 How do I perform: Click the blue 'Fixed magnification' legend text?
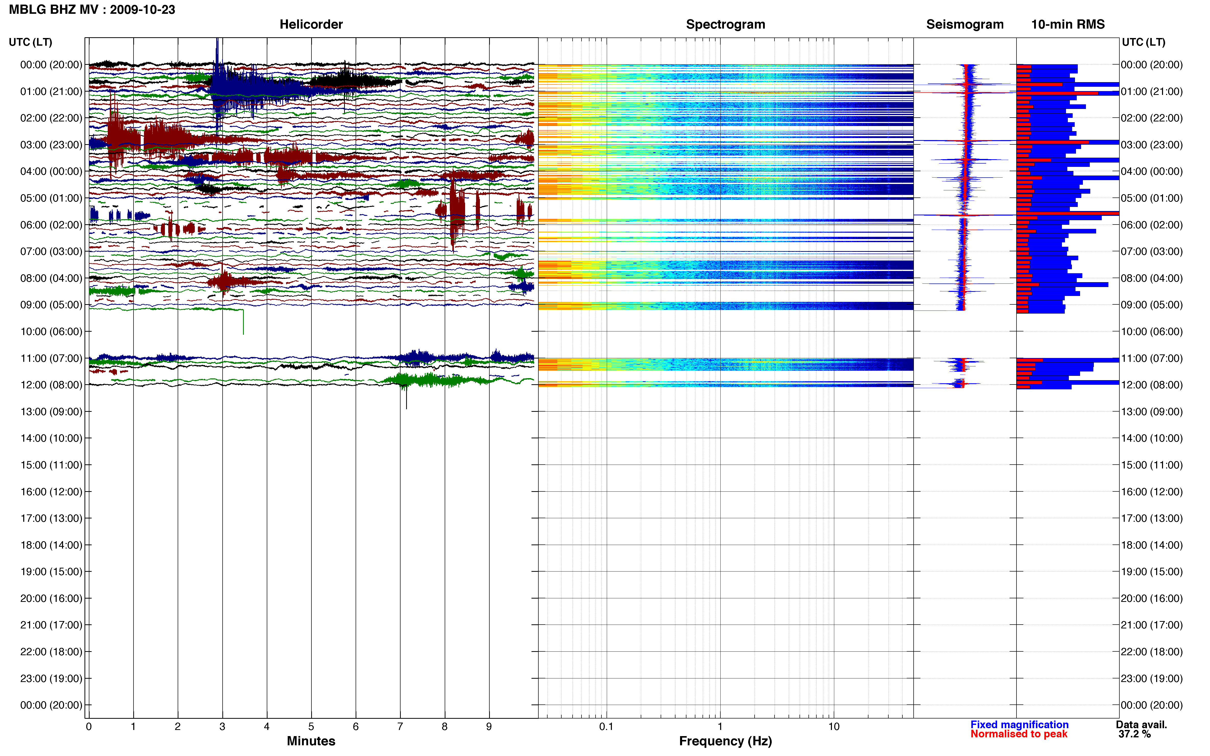(1019, 725)
